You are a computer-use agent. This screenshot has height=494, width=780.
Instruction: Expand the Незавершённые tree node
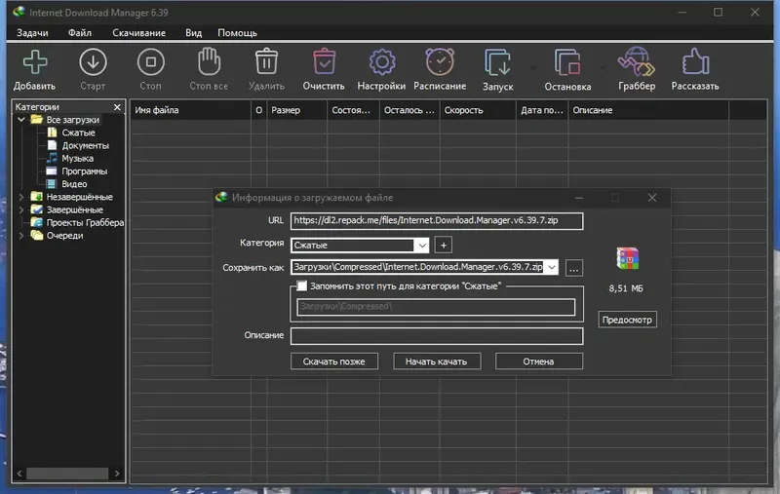click(x=21, y=197)
